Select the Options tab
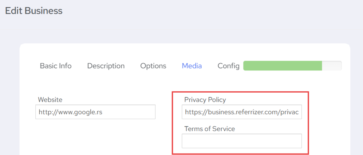 tap(153, 66)
